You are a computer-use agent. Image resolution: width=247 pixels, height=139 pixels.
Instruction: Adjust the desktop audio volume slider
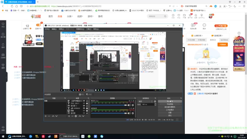point(109,113)
